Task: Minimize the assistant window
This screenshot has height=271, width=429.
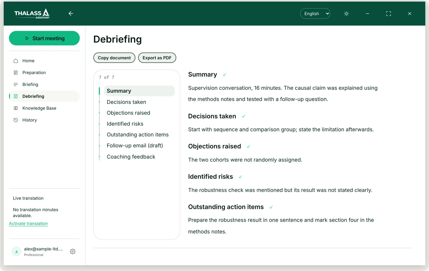Action: click(x=367, y=14)
